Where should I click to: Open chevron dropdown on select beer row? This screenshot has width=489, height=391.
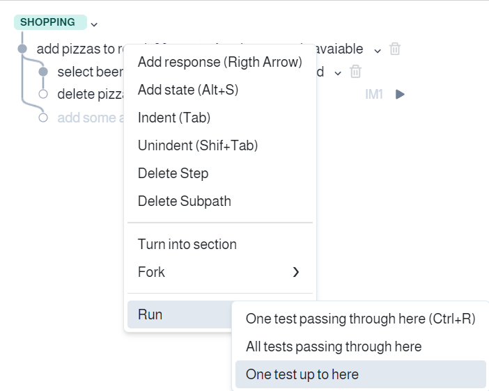(x=338, y=74)
